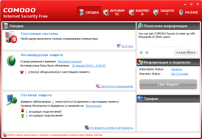Click the green antivirus radar icon

pos(11,60)
